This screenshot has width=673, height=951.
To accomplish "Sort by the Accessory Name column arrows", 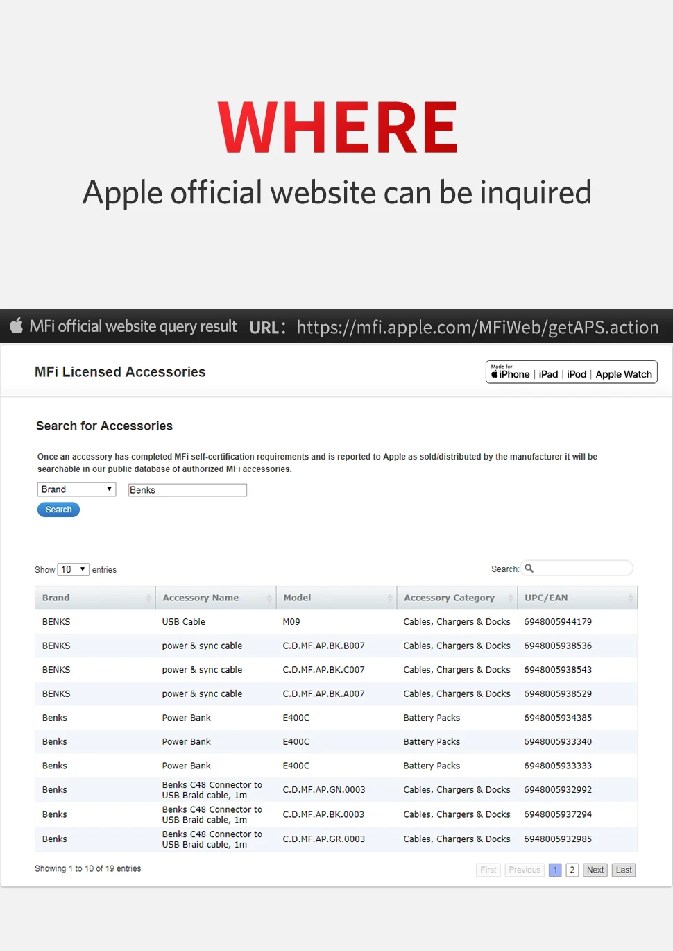I will 269,598.
